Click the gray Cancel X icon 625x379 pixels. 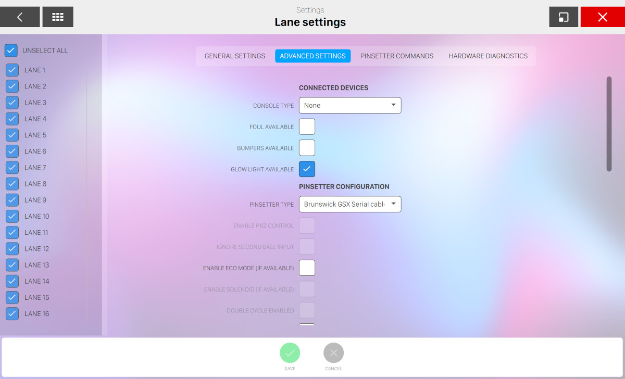click(334, 353)
